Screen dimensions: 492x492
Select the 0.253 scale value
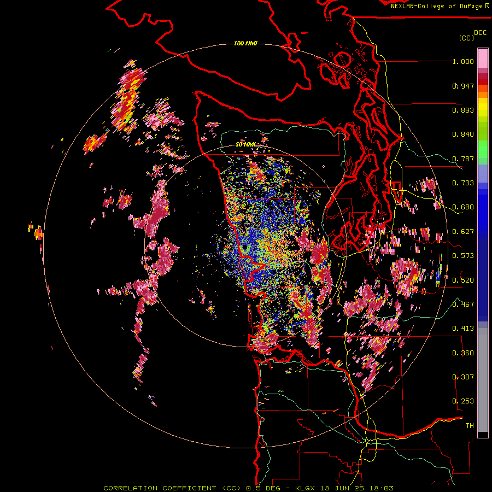tap(463, 401)
